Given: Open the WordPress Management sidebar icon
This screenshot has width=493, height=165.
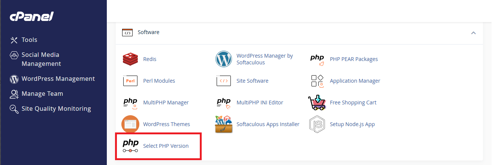Looking at the screenshot, I should click(14, 79).
